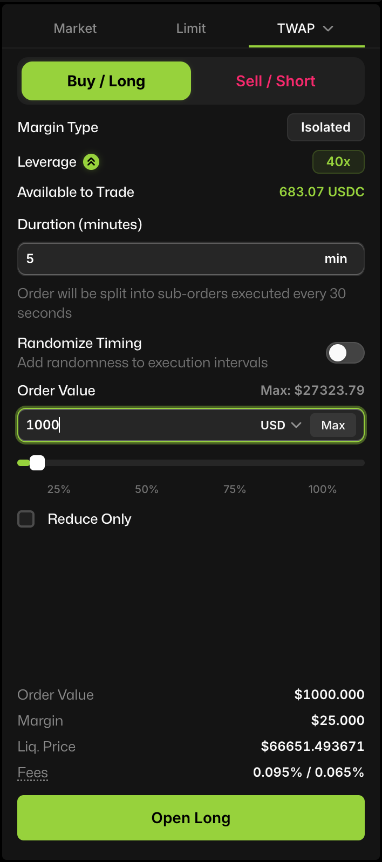Click the TWAP tab chevron arrow
The image size is (382, 862).
pyautogui.click(x=328, y=29)
